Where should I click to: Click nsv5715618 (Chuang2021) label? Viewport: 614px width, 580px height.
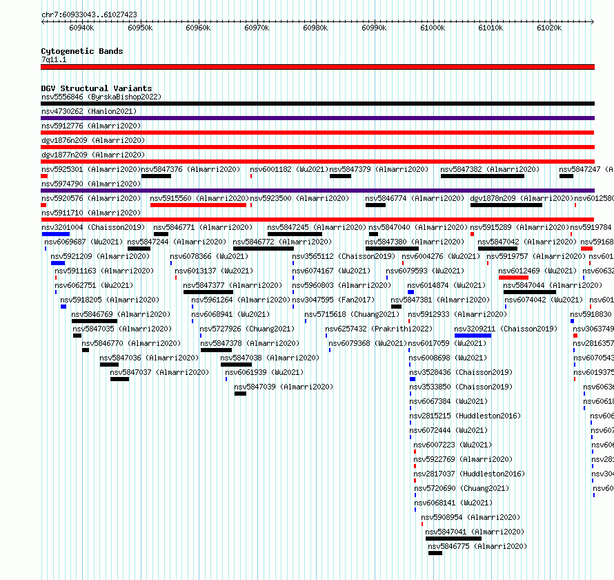(352, 314)
